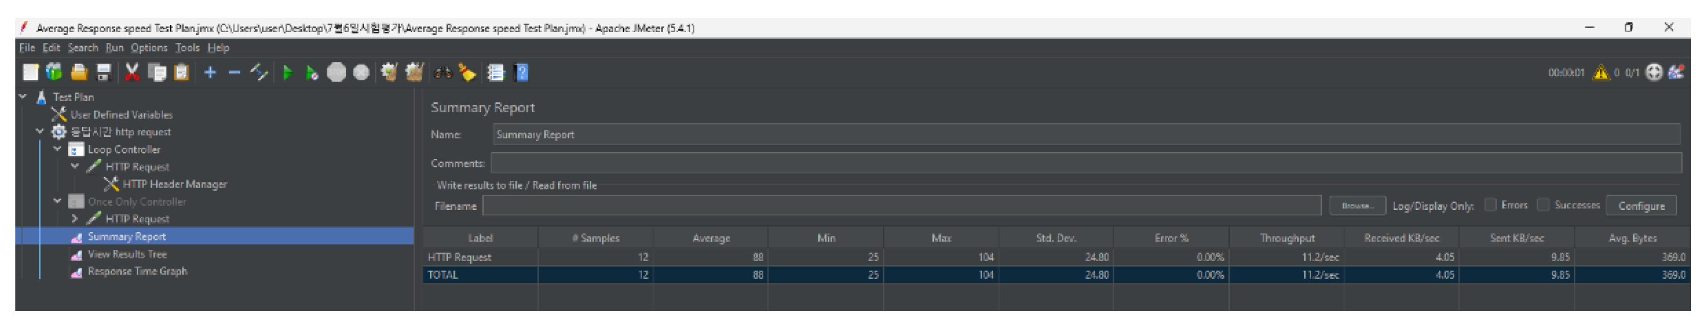Select HTTP Header Manager in tree
The height and width of the screenshot is (328, 1708).
pyautogui.click(x=175, y=184)
